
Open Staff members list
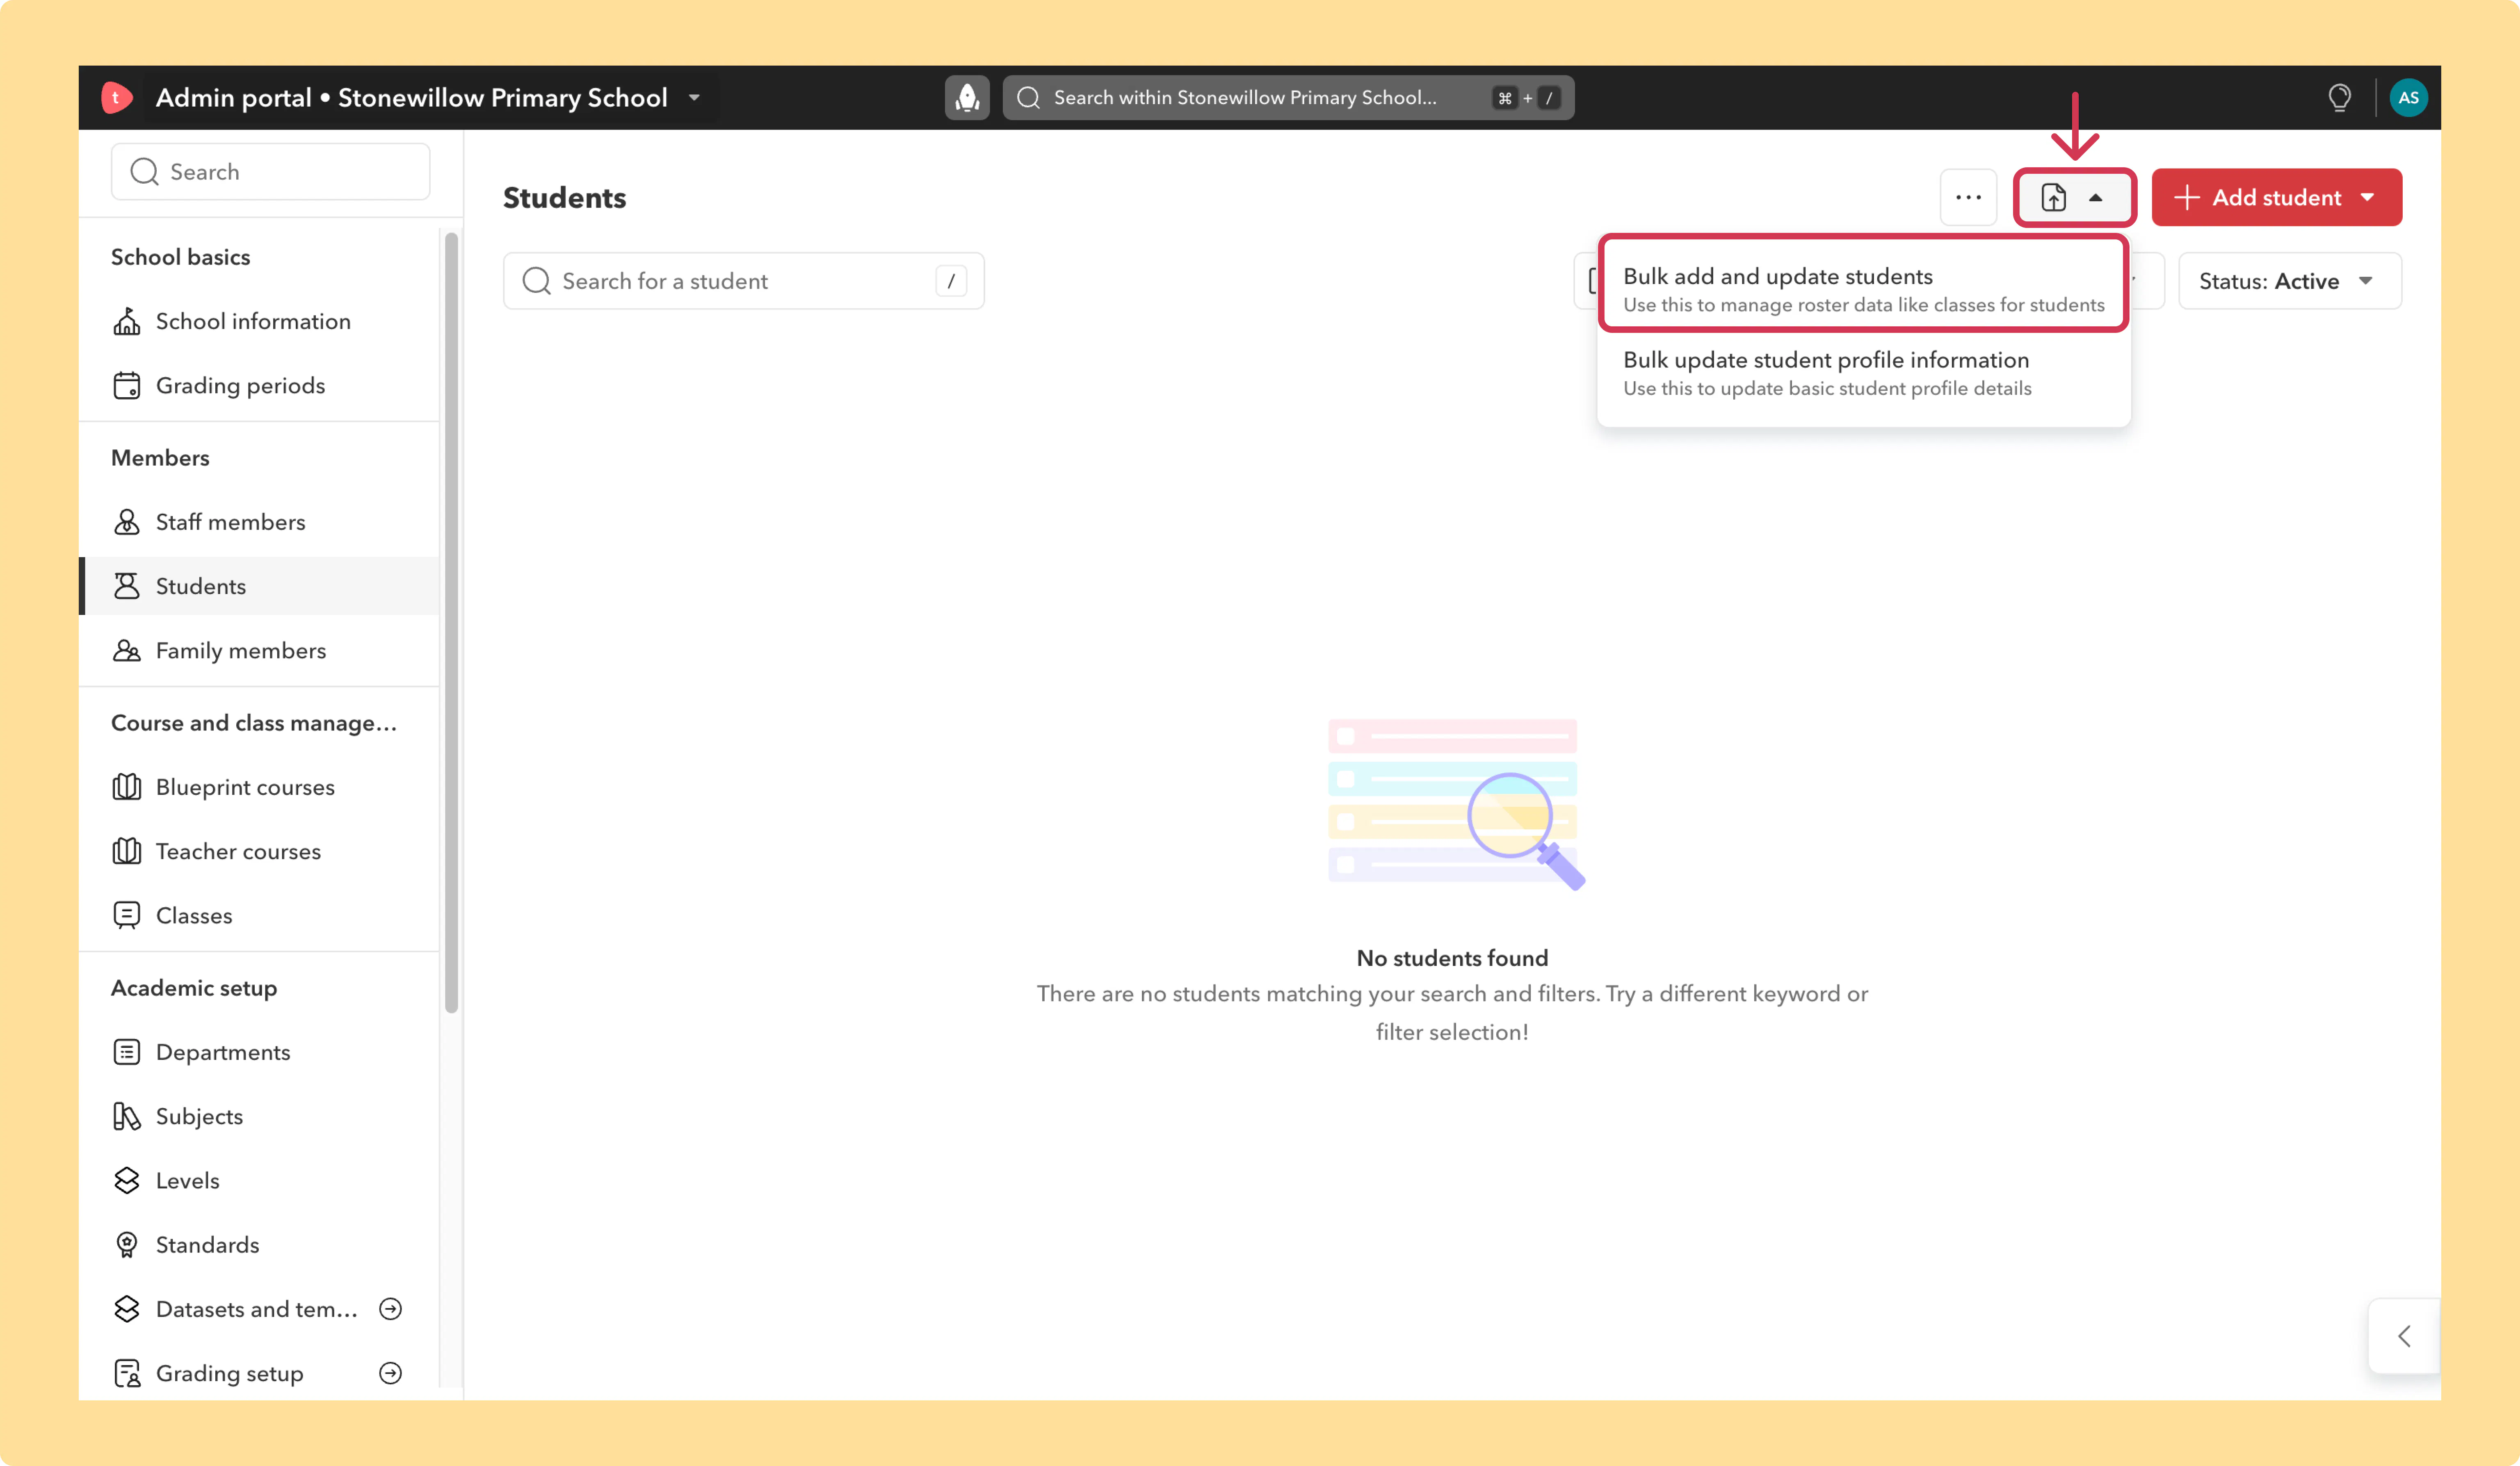point(259,521)
